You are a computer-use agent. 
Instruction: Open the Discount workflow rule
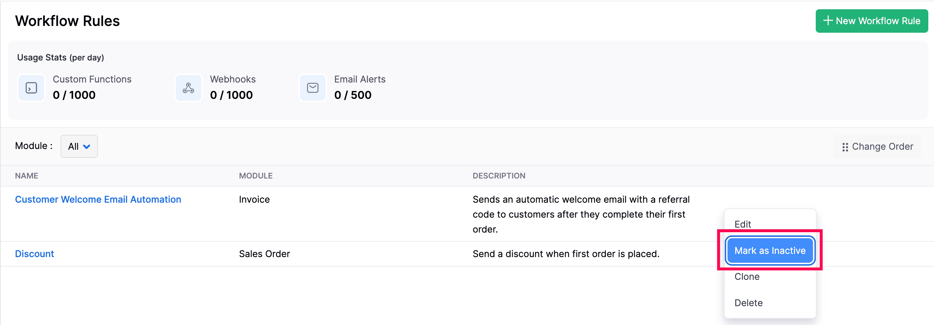point(35,254)
